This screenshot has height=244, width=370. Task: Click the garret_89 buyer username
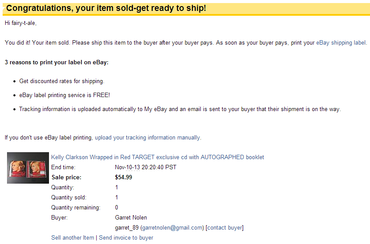127,228
